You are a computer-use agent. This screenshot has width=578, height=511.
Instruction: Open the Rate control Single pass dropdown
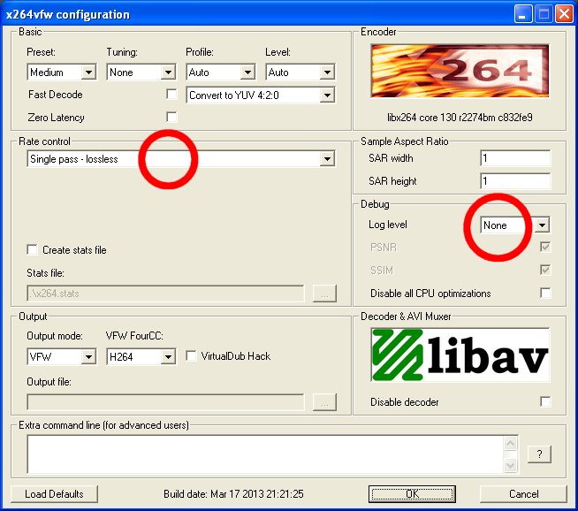point(181,159)
